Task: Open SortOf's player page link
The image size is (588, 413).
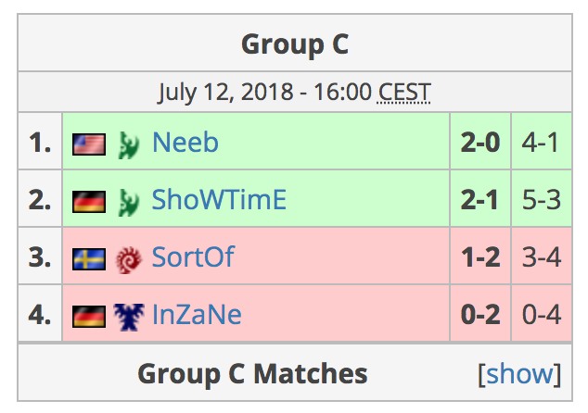Action: click(x=193, y=257)
